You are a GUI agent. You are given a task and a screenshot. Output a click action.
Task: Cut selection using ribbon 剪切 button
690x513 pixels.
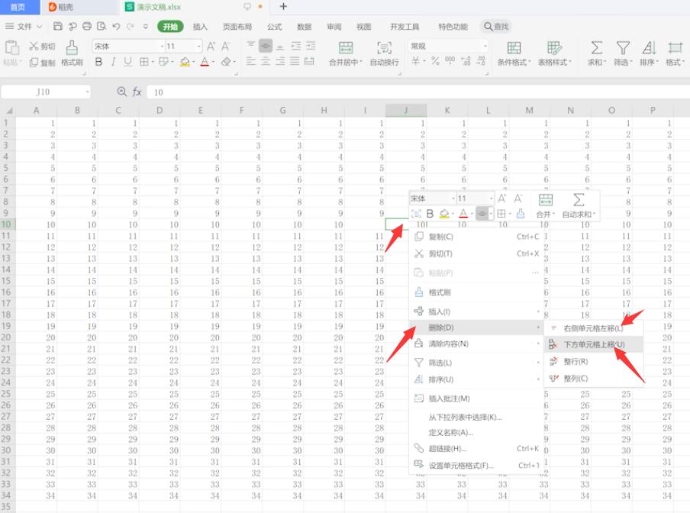[x=42, y=47]
